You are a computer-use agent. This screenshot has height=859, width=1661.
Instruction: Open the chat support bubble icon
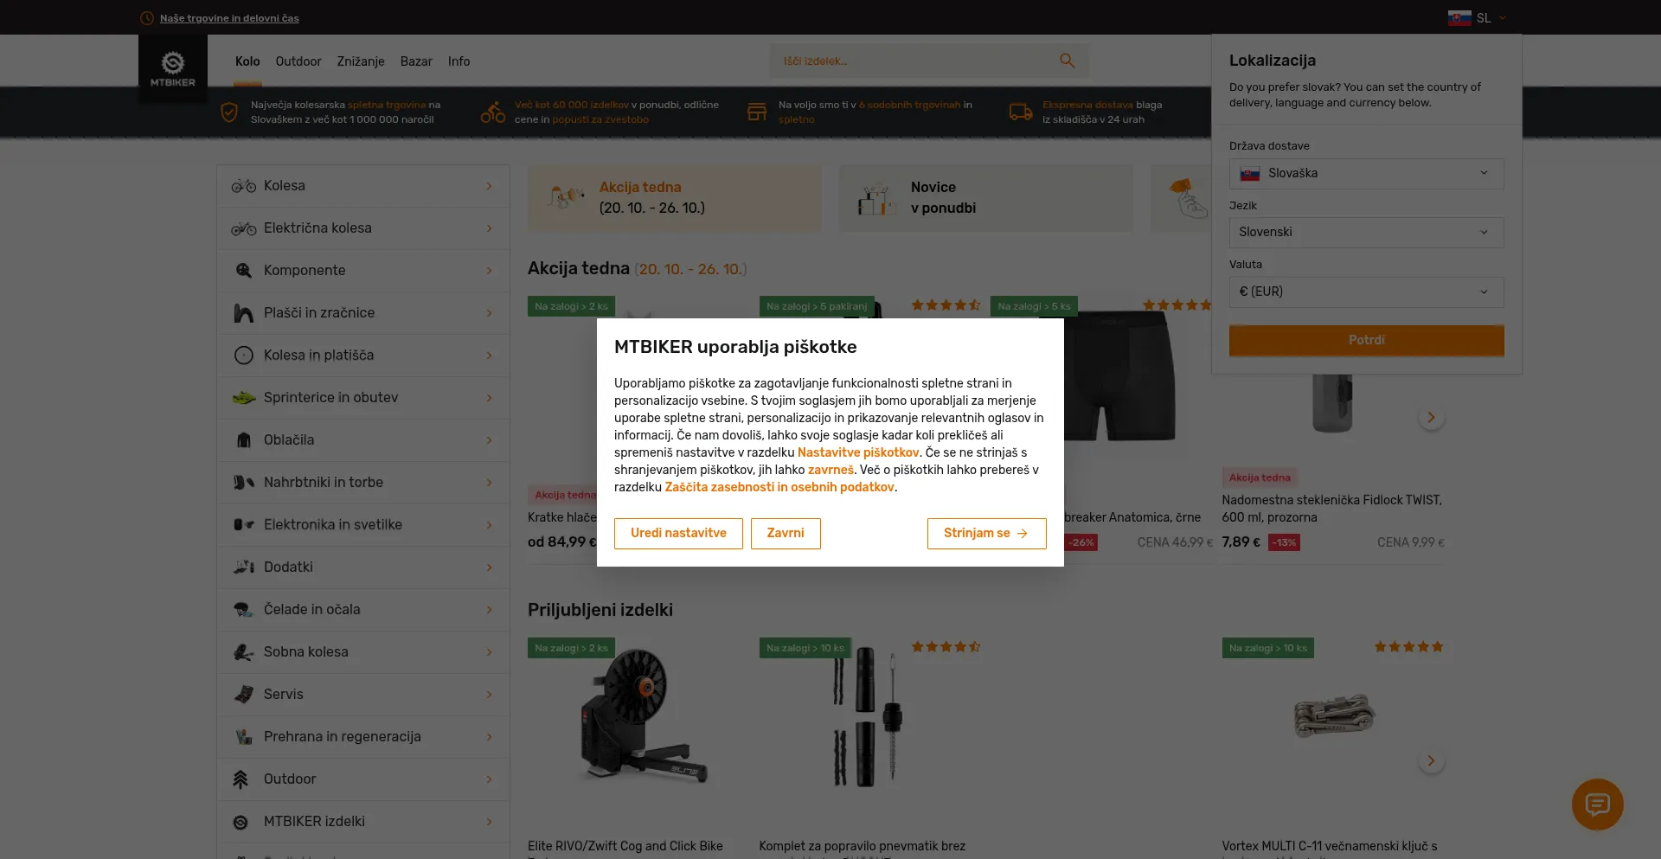(x=1597, y=805)
